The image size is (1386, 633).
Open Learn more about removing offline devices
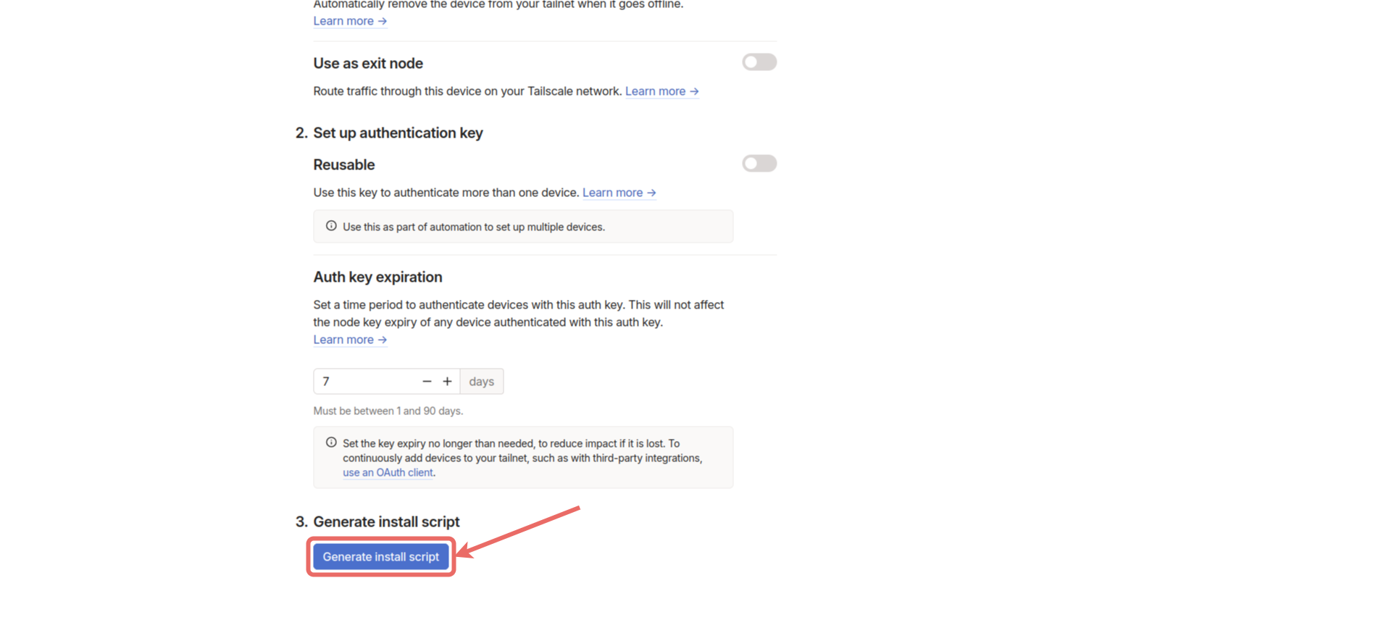(350, 21)
